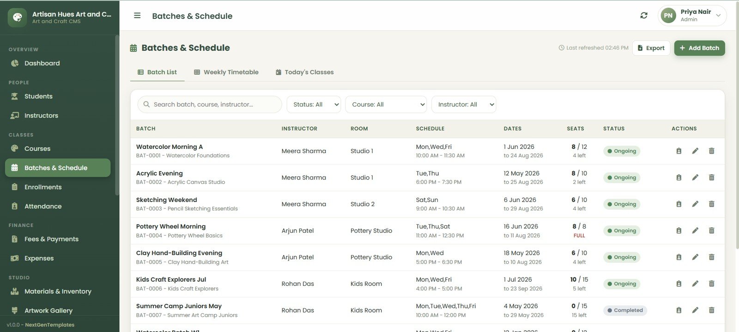
Task: Open attendance icon for Kids Craft Explorers Jul
Action: (678, 284)
